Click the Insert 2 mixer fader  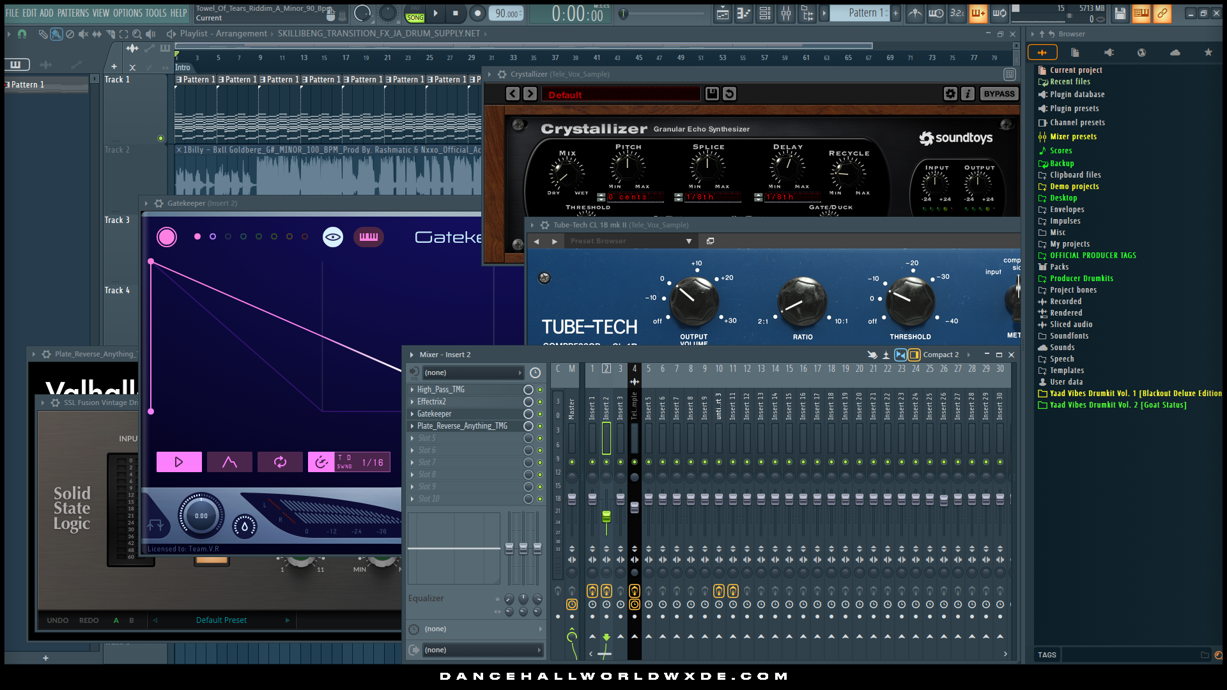(606, 516)
